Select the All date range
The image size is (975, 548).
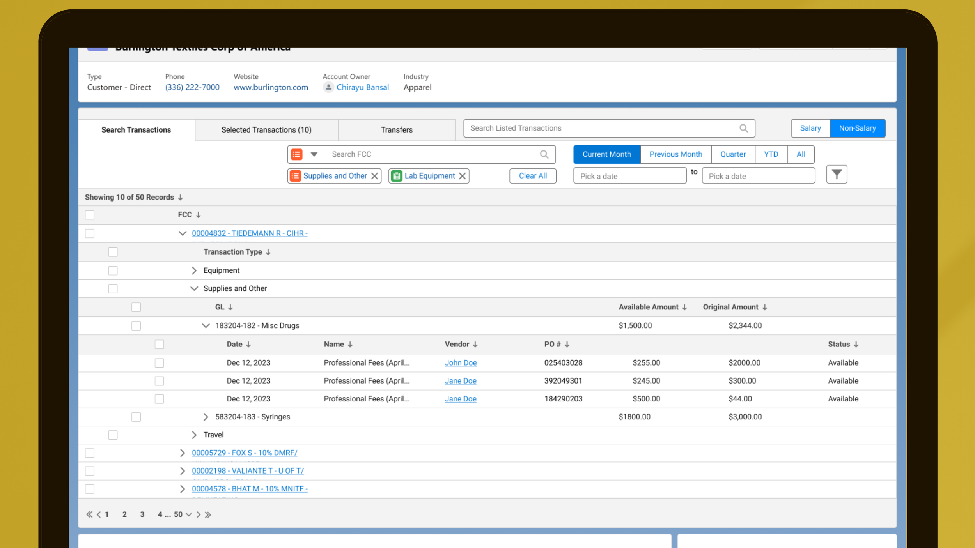coord(801,154)
